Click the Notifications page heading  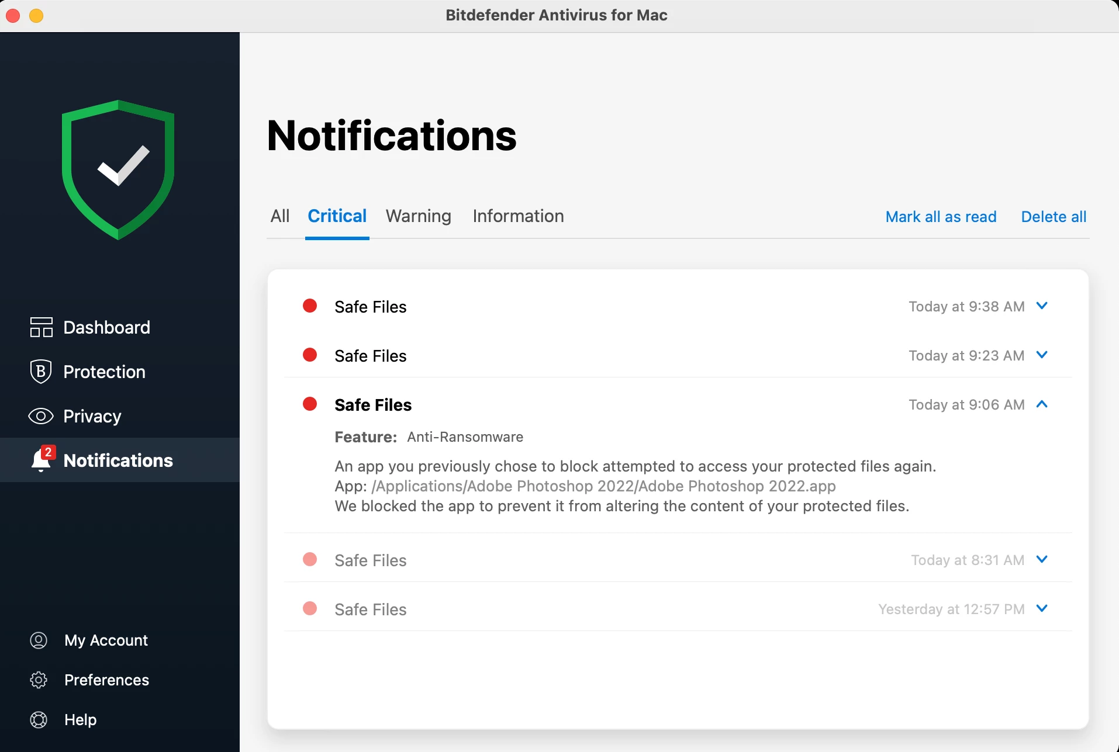(x=392, y=136)
